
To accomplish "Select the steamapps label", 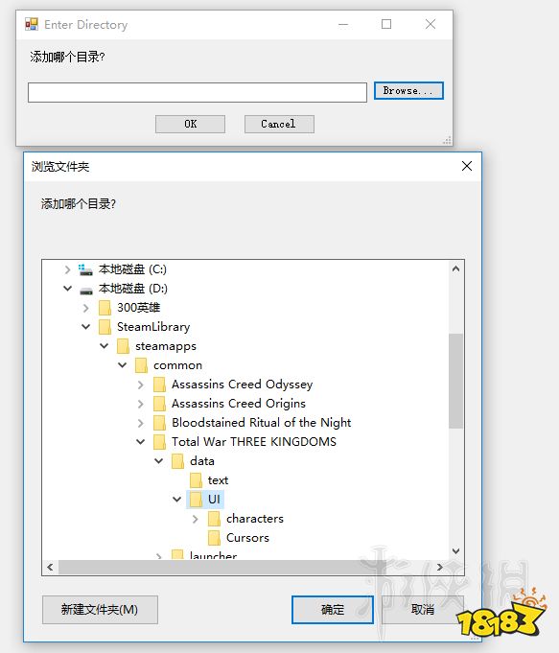I will [165, 346].
